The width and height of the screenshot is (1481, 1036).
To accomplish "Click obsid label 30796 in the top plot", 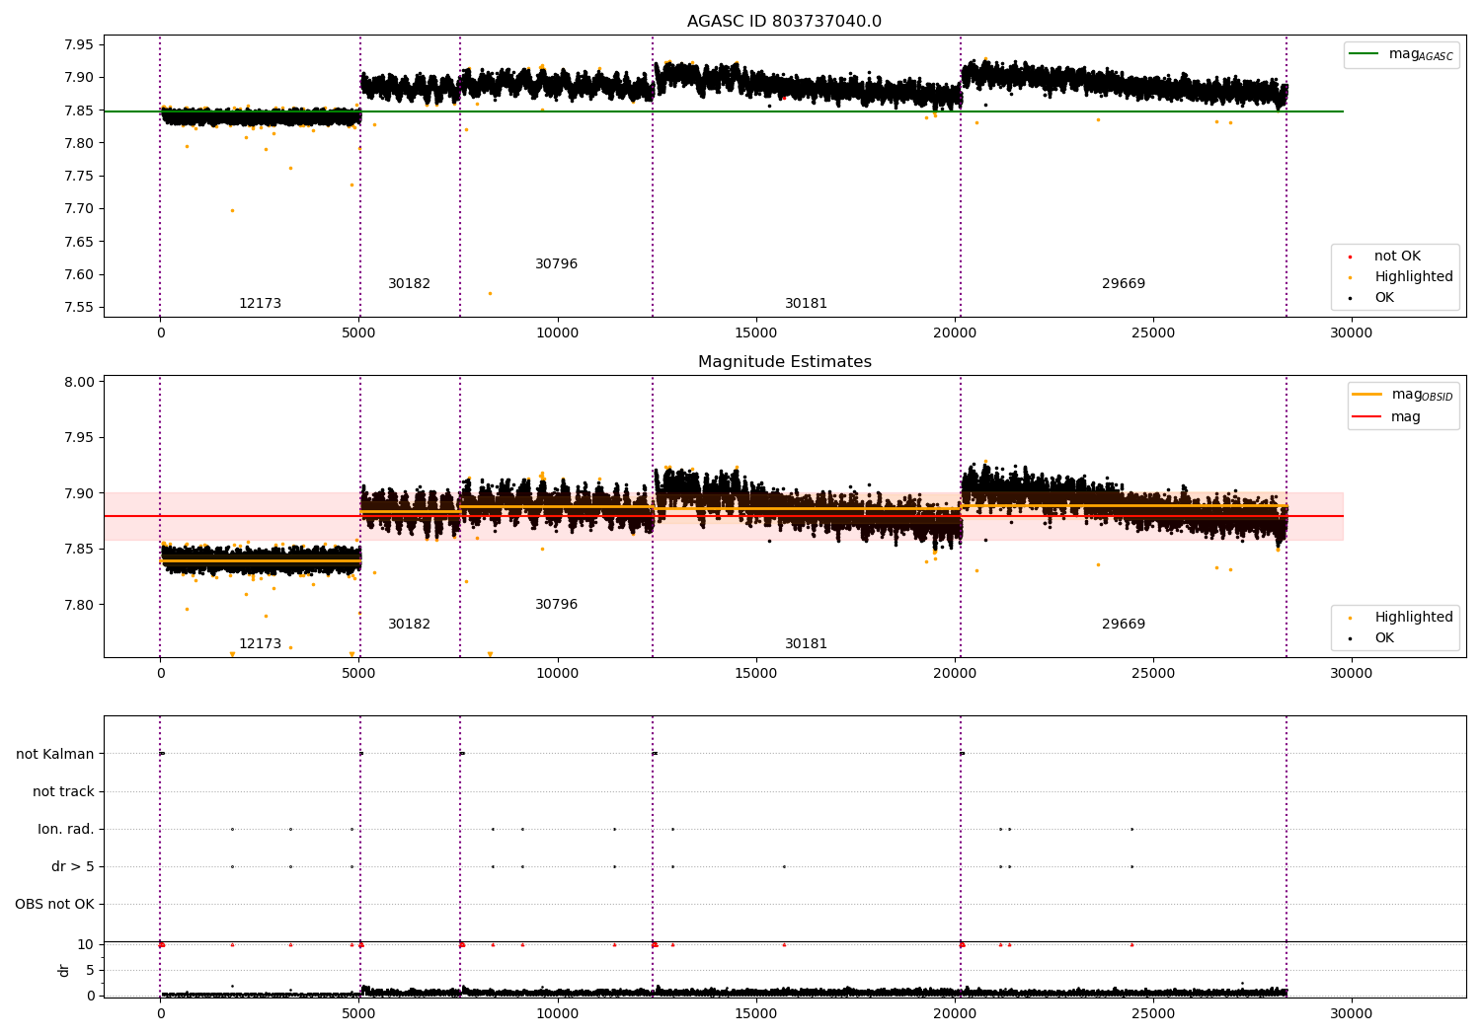I will [556, 264].
